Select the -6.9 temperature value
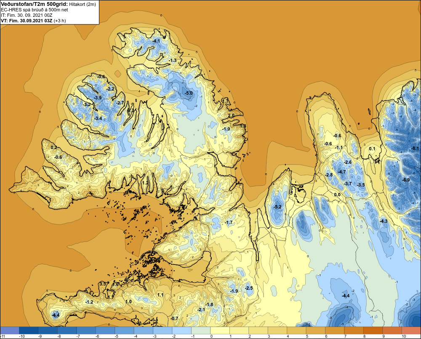The height and width of the screenshot is (339, 421). (406, 180)
